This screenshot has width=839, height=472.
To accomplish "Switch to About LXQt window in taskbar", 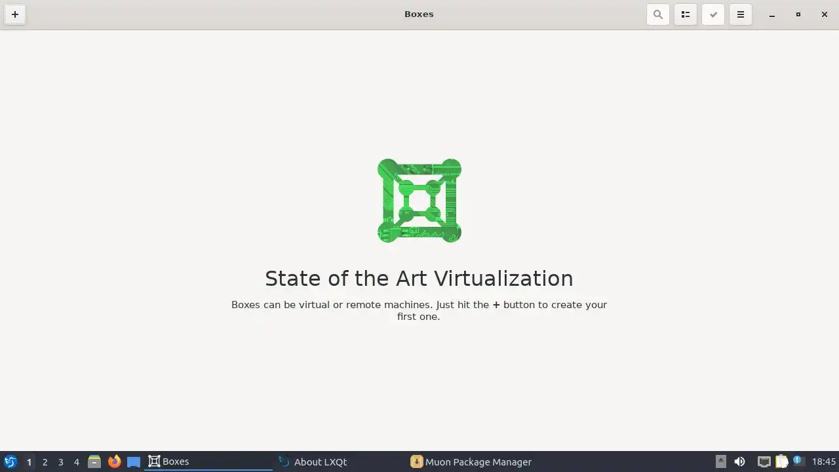I will point(338,462).
